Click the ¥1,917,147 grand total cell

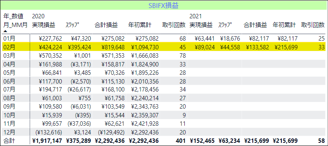click(x=47, y=141)
